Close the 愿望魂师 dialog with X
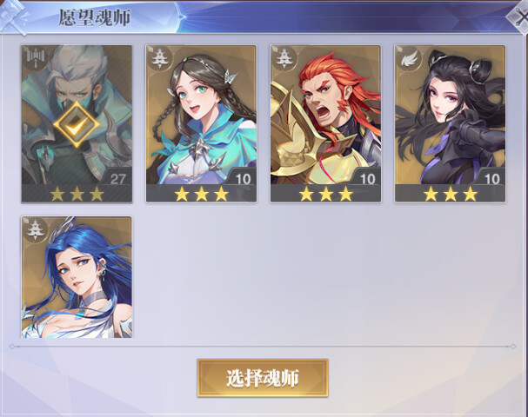The width and height of the screenshot is (528, 417). pos(518,17)
